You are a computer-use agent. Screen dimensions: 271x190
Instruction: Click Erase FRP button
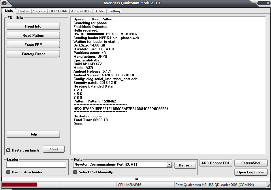(33, 45)
